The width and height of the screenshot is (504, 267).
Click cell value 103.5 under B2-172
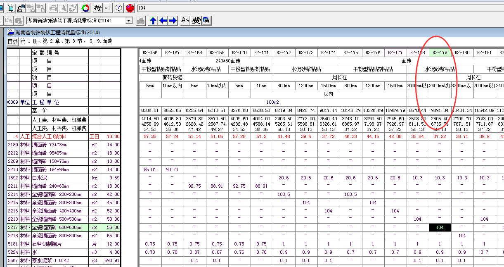coord(284,194)
